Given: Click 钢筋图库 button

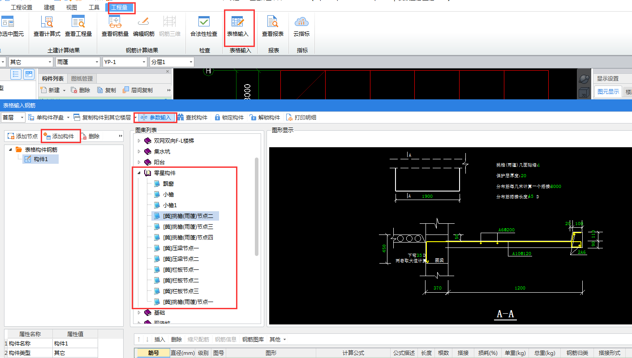Looking at the screenshot, I should (253, 339).
